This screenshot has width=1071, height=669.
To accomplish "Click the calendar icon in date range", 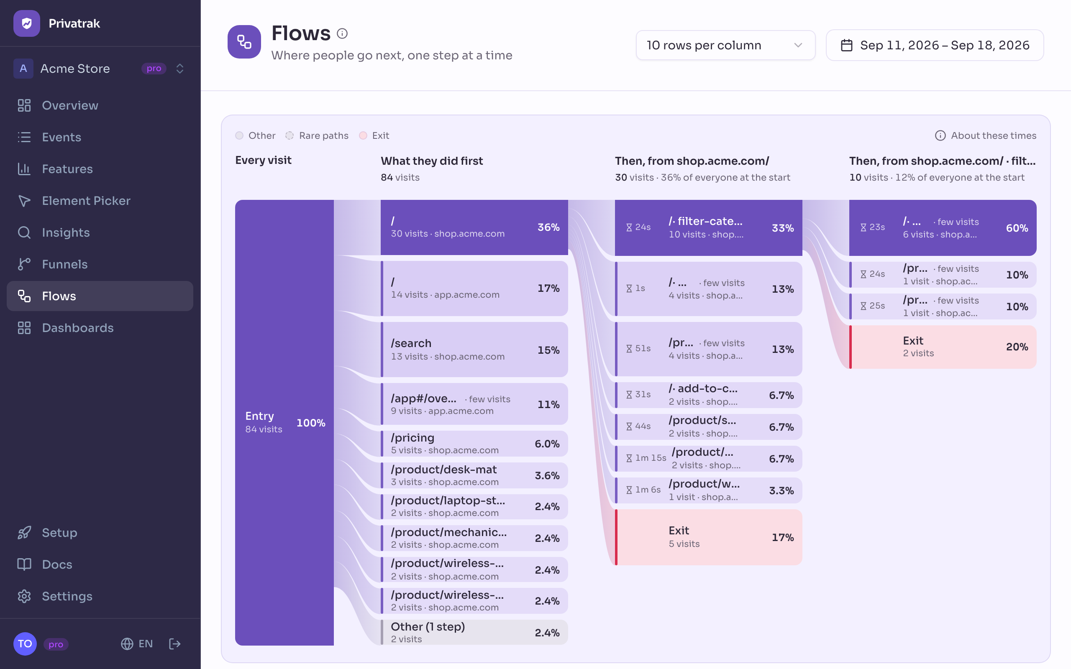I will [x=847, y=45].
